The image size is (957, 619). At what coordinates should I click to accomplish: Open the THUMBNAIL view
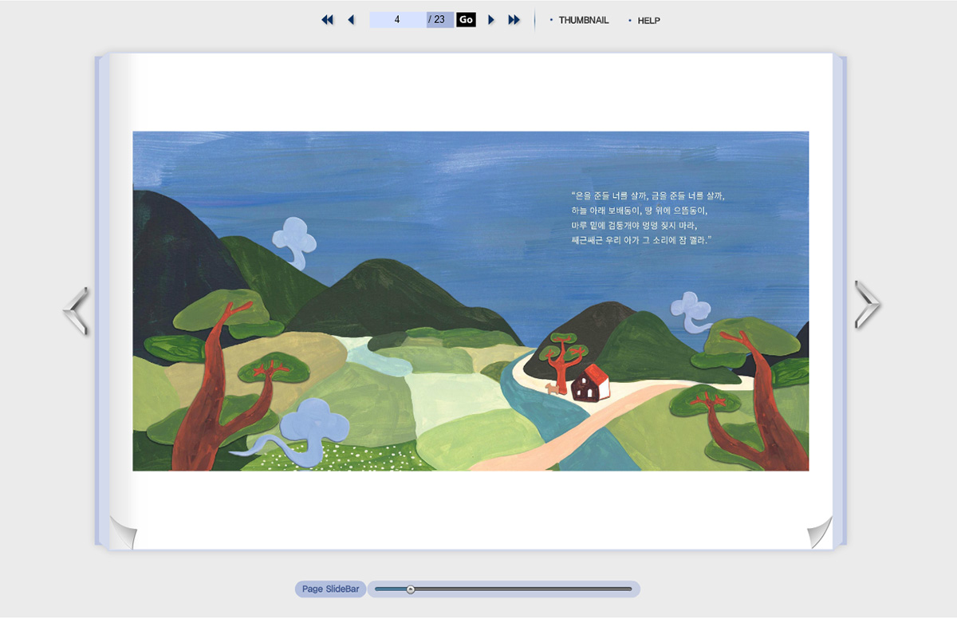pyautogui.click(x=583, y=21)
